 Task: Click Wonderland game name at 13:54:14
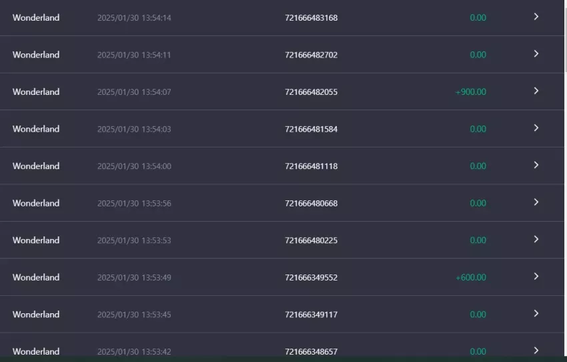(x=36, y=18)
